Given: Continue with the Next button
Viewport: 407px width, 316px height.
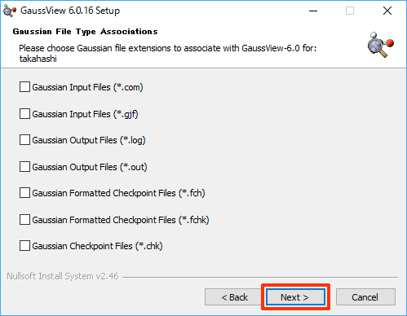Looking at the screenshot, I should point(295,297).
